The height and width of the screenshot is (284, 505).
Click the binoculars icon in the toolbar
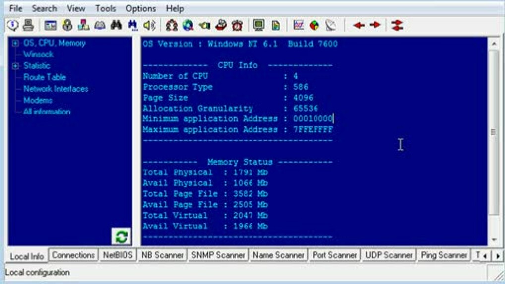(x=116, y=25)
